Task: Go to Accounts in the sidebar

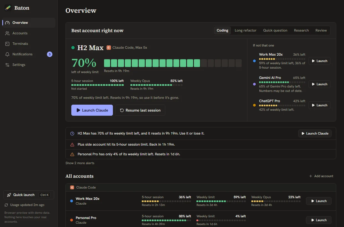Action: (x=29, y=33)
